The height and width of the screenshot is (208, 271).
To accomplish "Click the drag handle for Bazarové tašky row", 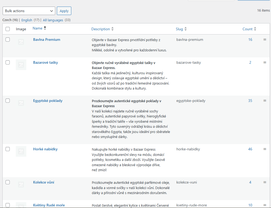I will coord(265,62).
